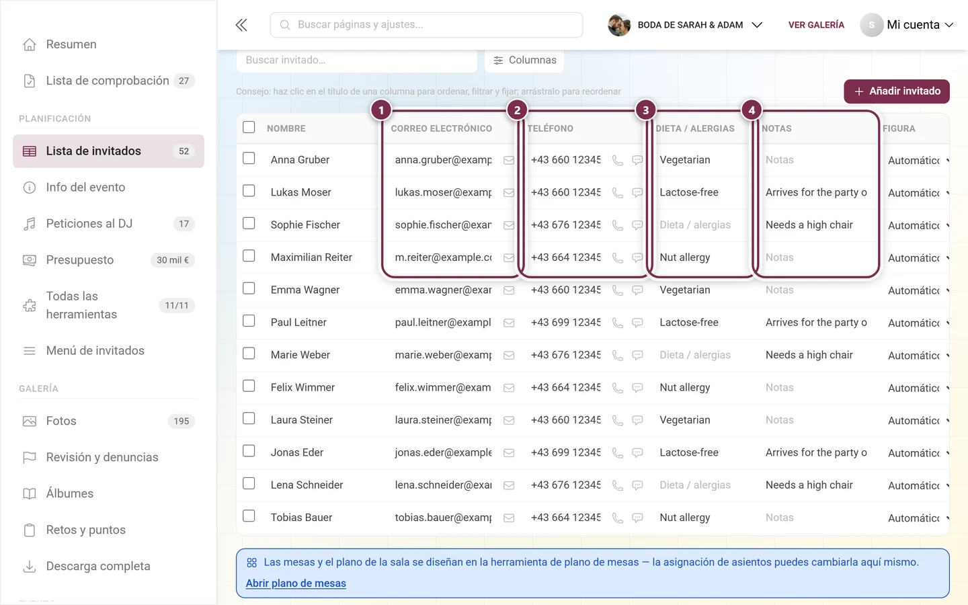This screenshot has width=968, height=605.
Task: Open Resumen in the sidebar
Action: click(108, 44)
